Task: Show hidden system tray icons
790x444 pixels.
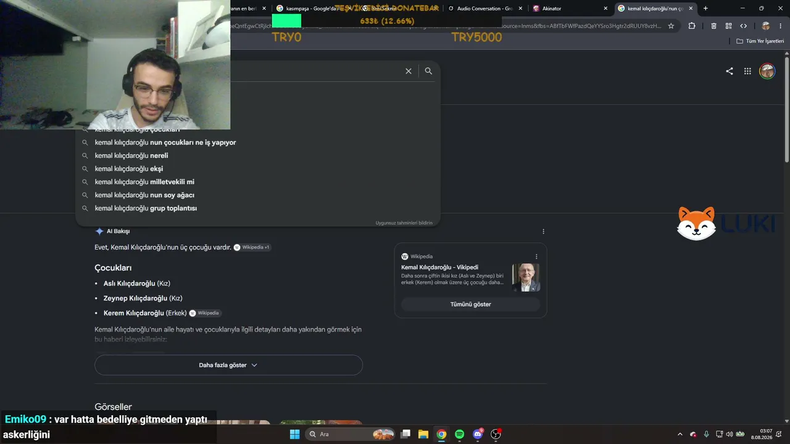Action: click(680, 434)
